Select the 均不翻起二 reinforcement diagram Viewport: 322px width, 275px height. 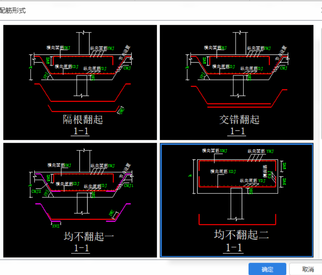coord(237,200)
